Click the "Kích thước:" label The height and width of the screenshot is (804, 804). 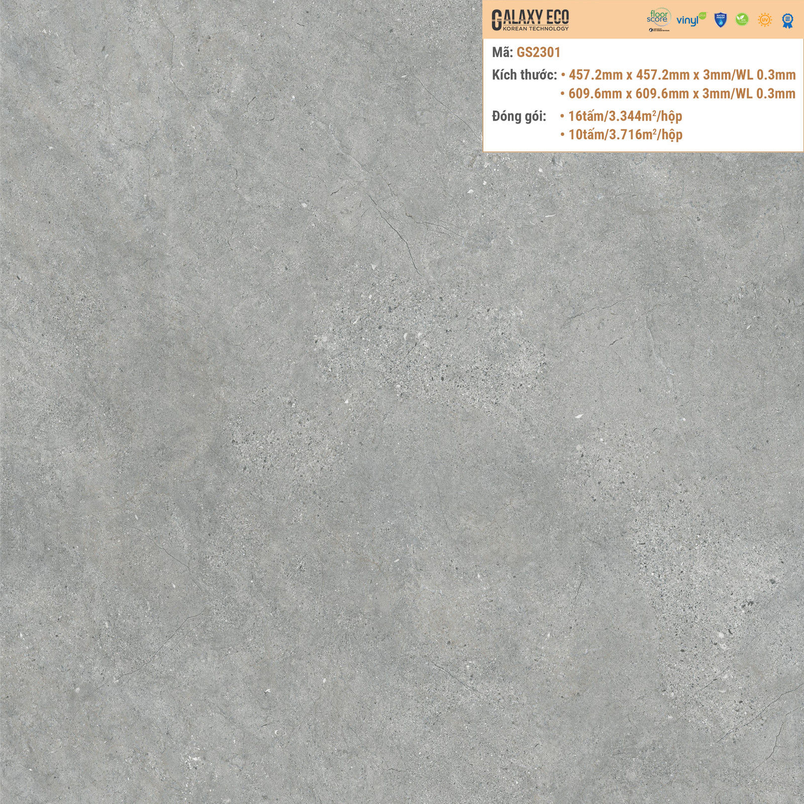[x=524, y=75]
